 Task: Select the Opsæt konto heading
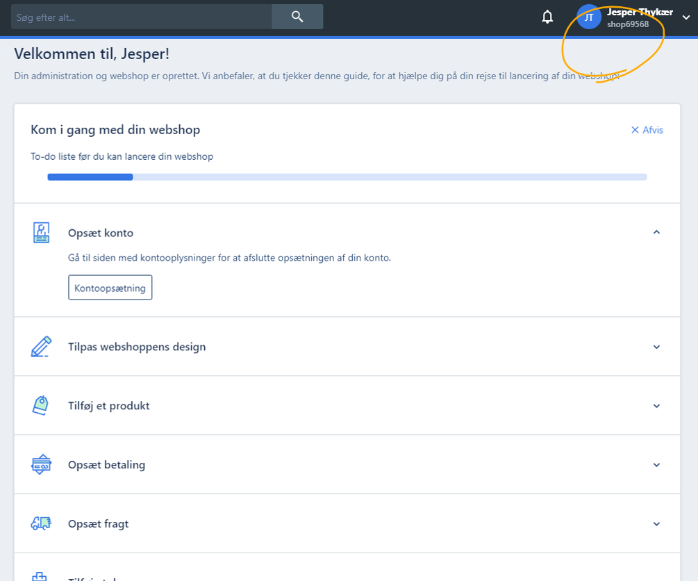(101, 233)
